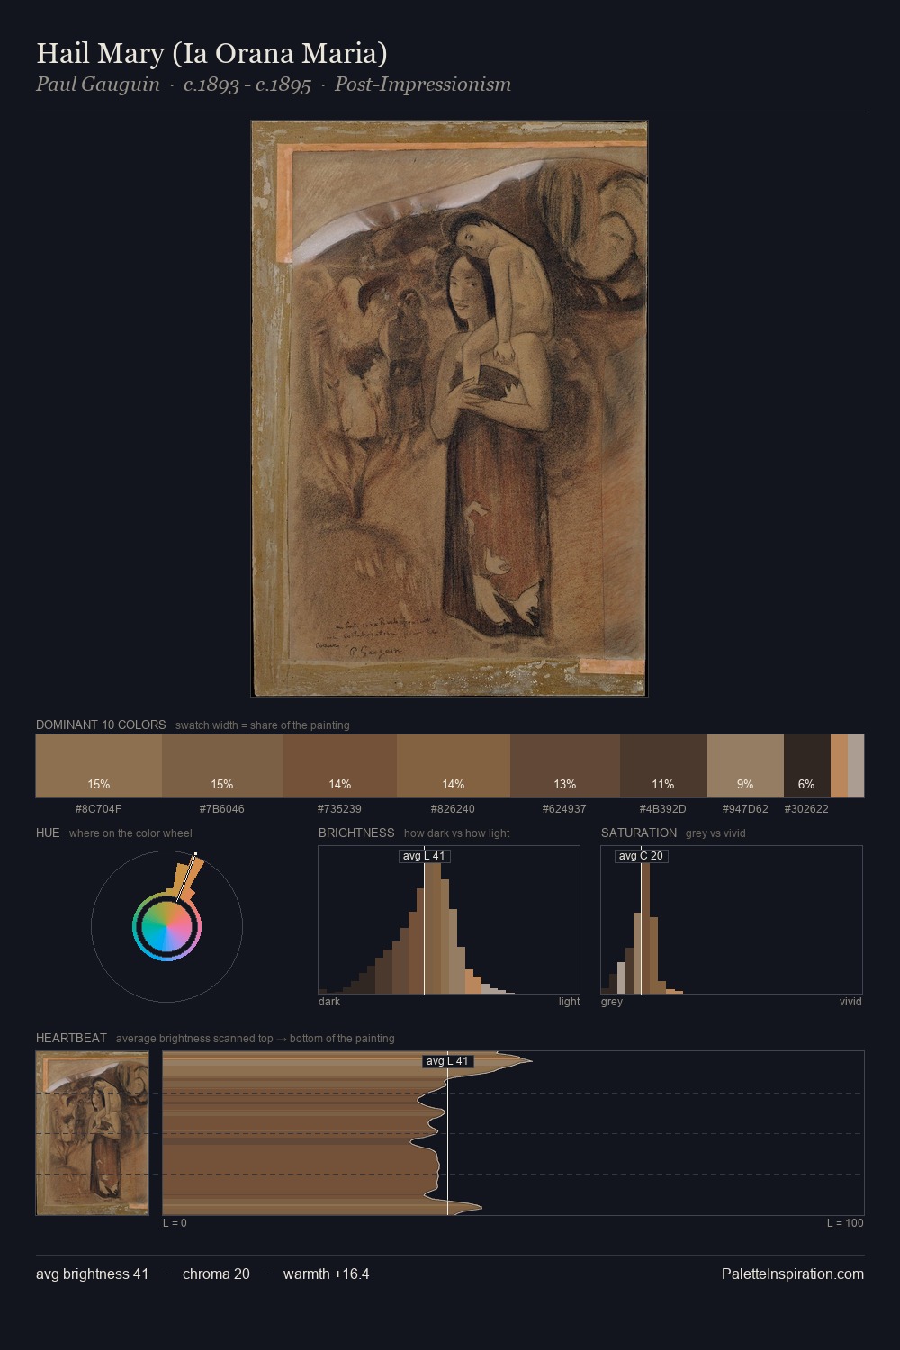Click the 'avg L 41' heartbeat chart label
This screenshot has width=900, height=1350.
point(447,1061)
